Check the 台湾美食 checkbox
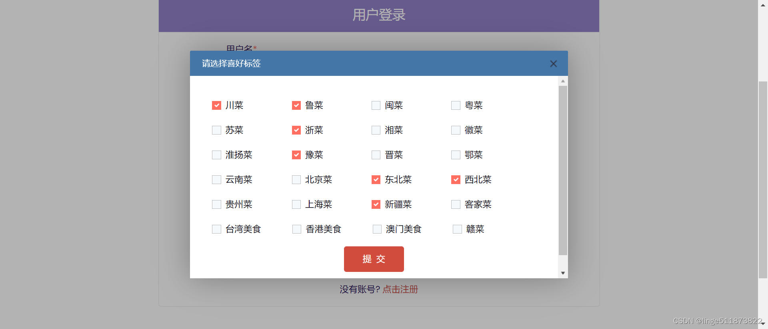This screenshot has width=768, height=329. click(x=216, y=229)
